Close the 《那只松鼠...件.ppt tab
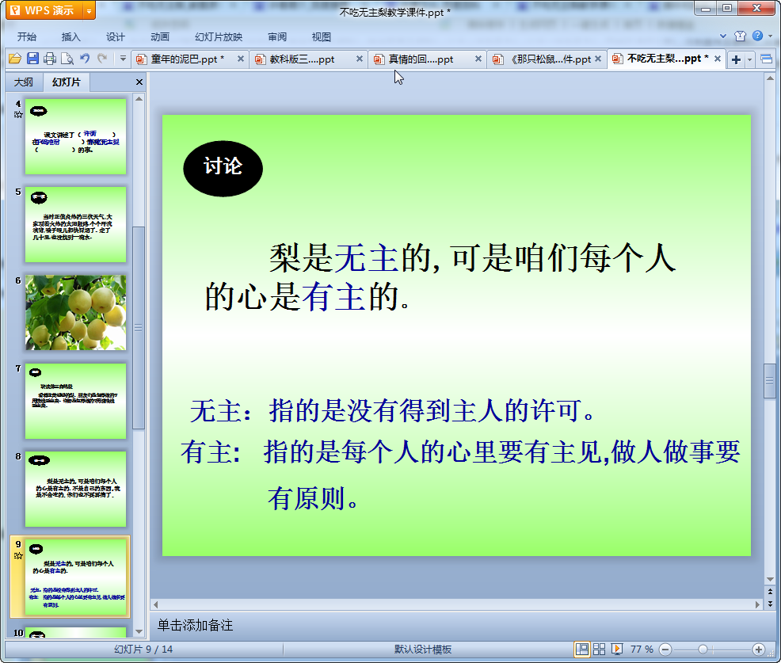This screenshot has height=663, width=781. point(598,59)
